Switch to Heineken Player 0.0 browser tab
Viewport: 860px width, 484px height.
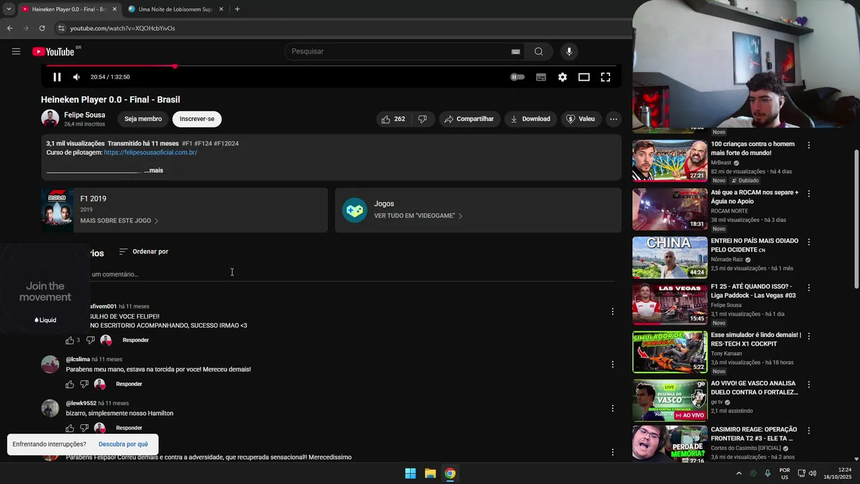click(x=69, y=9)
